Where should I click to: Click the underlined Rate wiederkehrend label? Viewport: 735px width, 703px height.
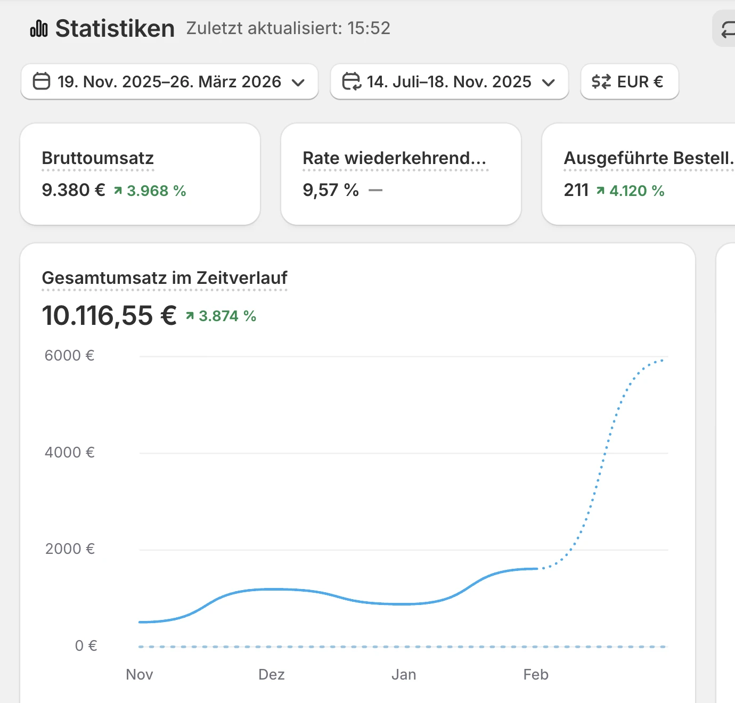coord(395,158)
